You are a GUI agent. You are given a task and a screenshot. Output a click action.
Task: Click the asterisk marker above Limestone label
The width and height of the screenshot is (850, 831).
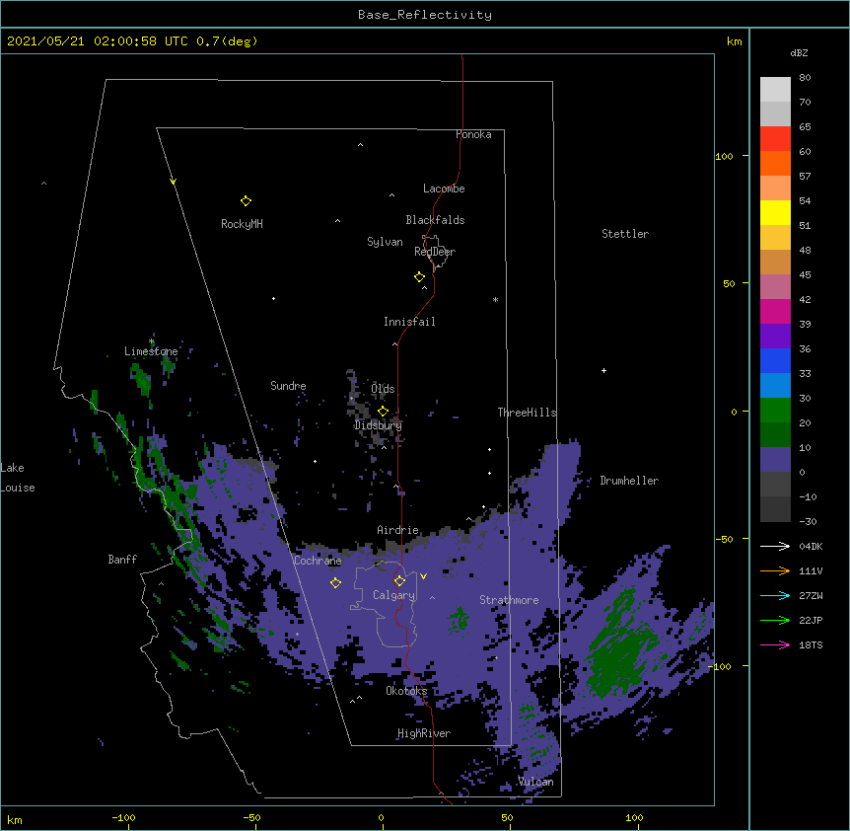(151, 341)
